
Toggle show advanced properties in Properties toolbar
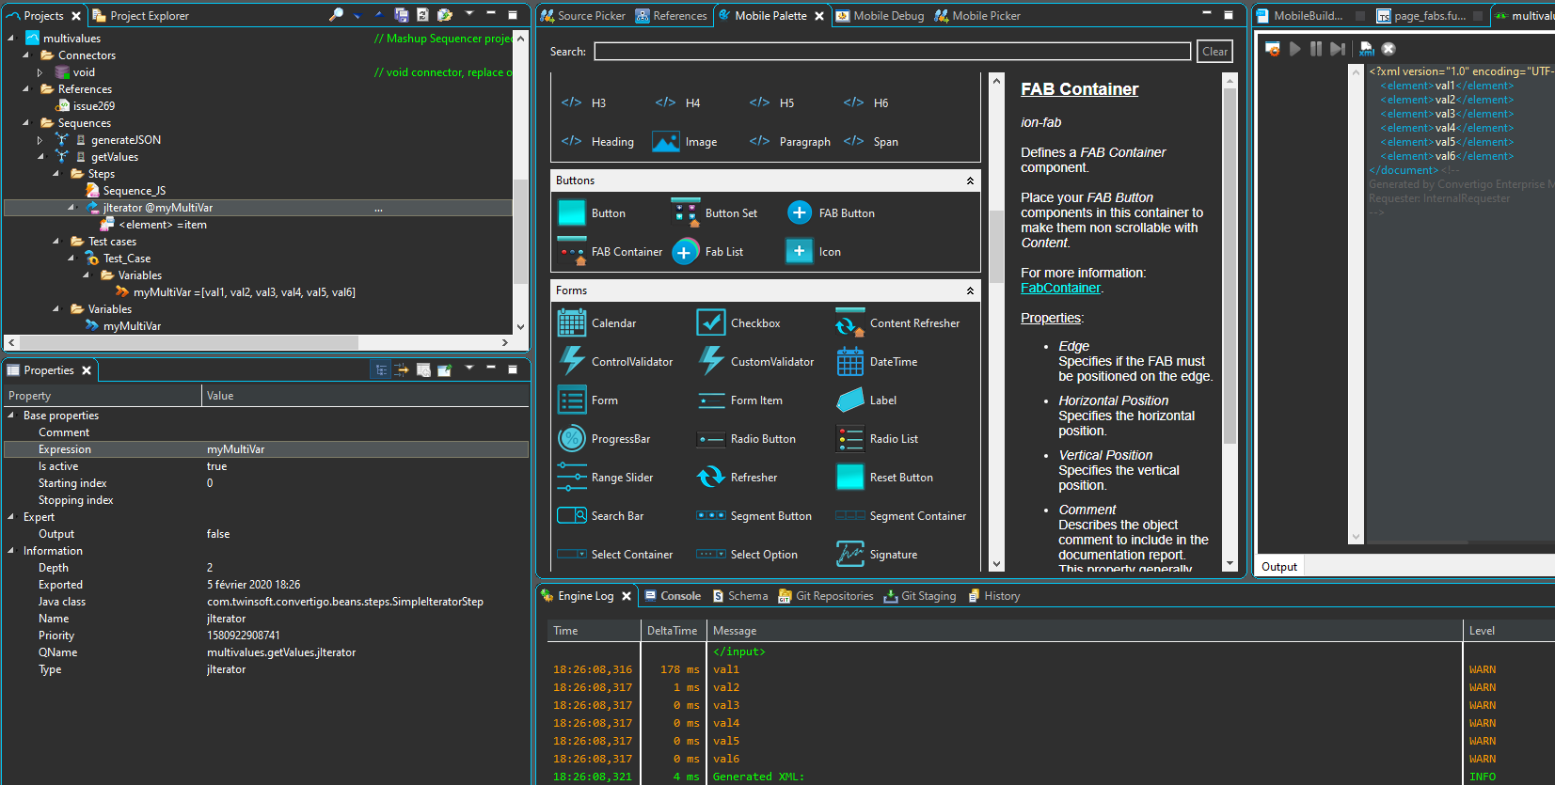tap(402, 370)
